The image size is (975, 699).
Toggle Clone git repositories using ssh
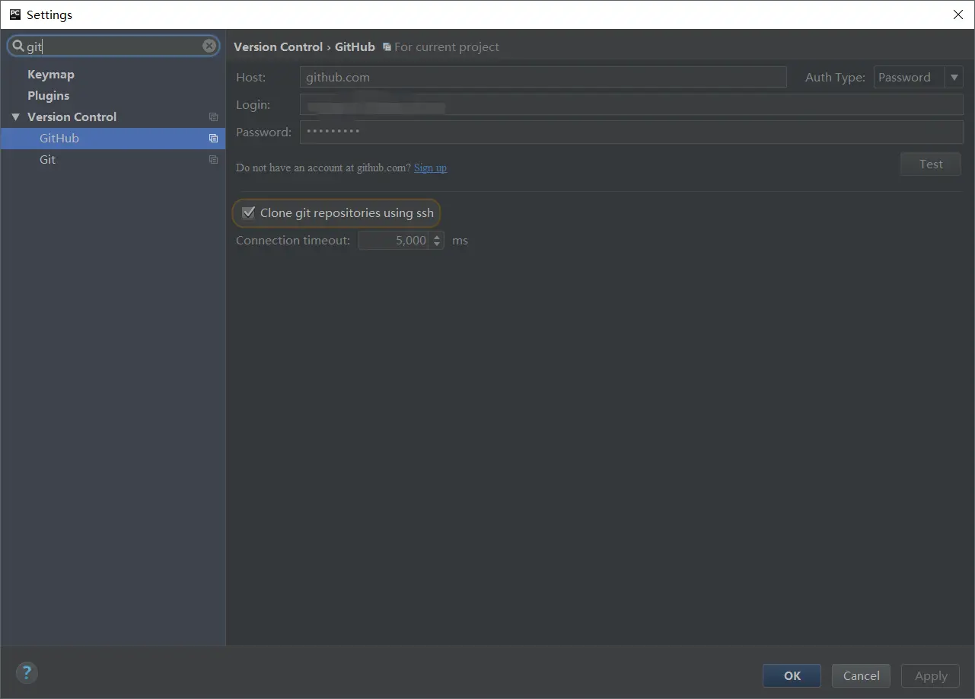[248, 212]
